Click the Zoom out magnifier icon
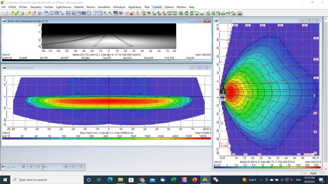This screenshot has width=328, height=184. [x=110, y=13]
